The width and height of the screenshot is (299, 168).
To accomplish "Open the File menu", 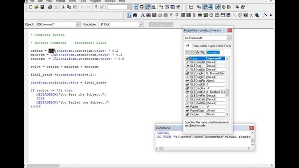I will tap(32, 1).
